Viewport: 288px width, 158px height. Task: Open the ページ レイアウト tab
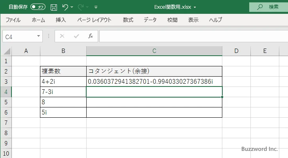click(x=94, y=20)
